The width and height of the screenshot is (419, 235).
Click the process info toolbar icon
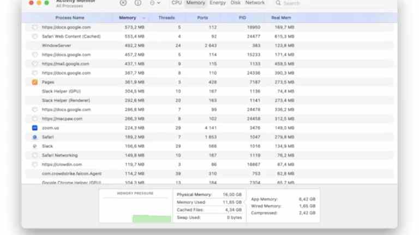[x=138, y=3]
